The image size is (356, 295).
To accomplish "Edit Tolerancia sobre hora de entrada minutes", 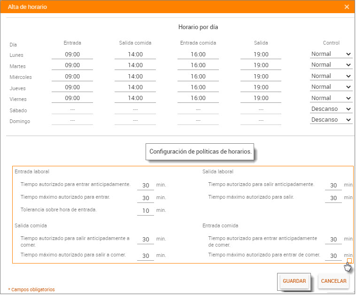I will coord(146,210).
